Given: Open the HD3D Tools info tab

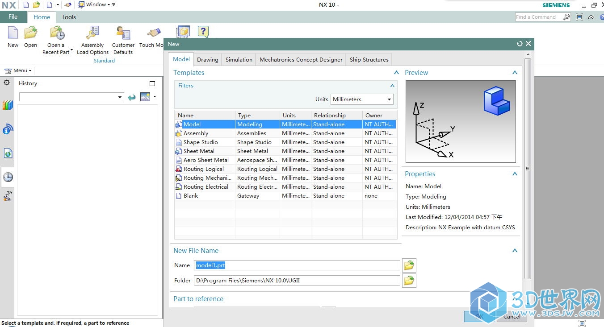Looking at the screenshot, I should click(x=8, y=129).
